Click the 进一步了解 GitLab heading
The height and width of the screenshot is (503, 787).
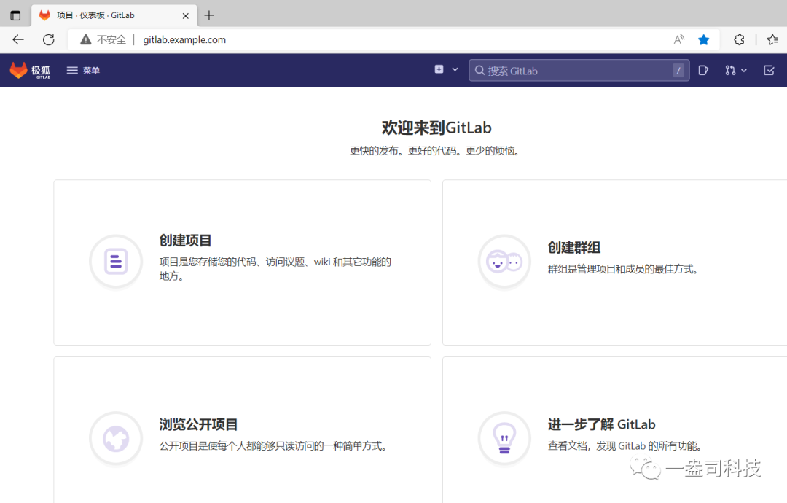click(601, 425)
